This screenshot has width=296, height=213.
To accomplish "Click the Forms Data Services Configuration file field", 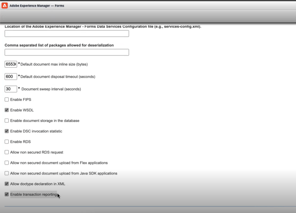I will point(67,33).
